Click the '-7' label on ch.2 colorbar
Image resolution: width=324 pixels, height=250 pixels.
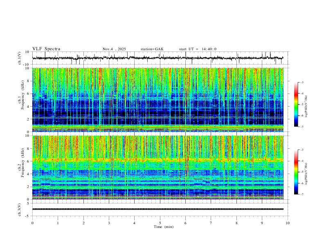tap(301, 194)
